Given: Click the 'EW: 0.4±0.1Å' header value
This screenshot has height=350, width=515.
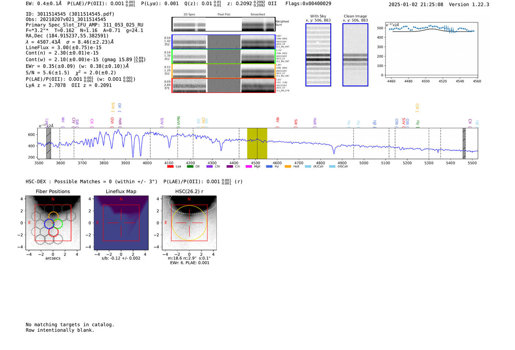Looking at the screenshot, I should (x=44, y=3).
